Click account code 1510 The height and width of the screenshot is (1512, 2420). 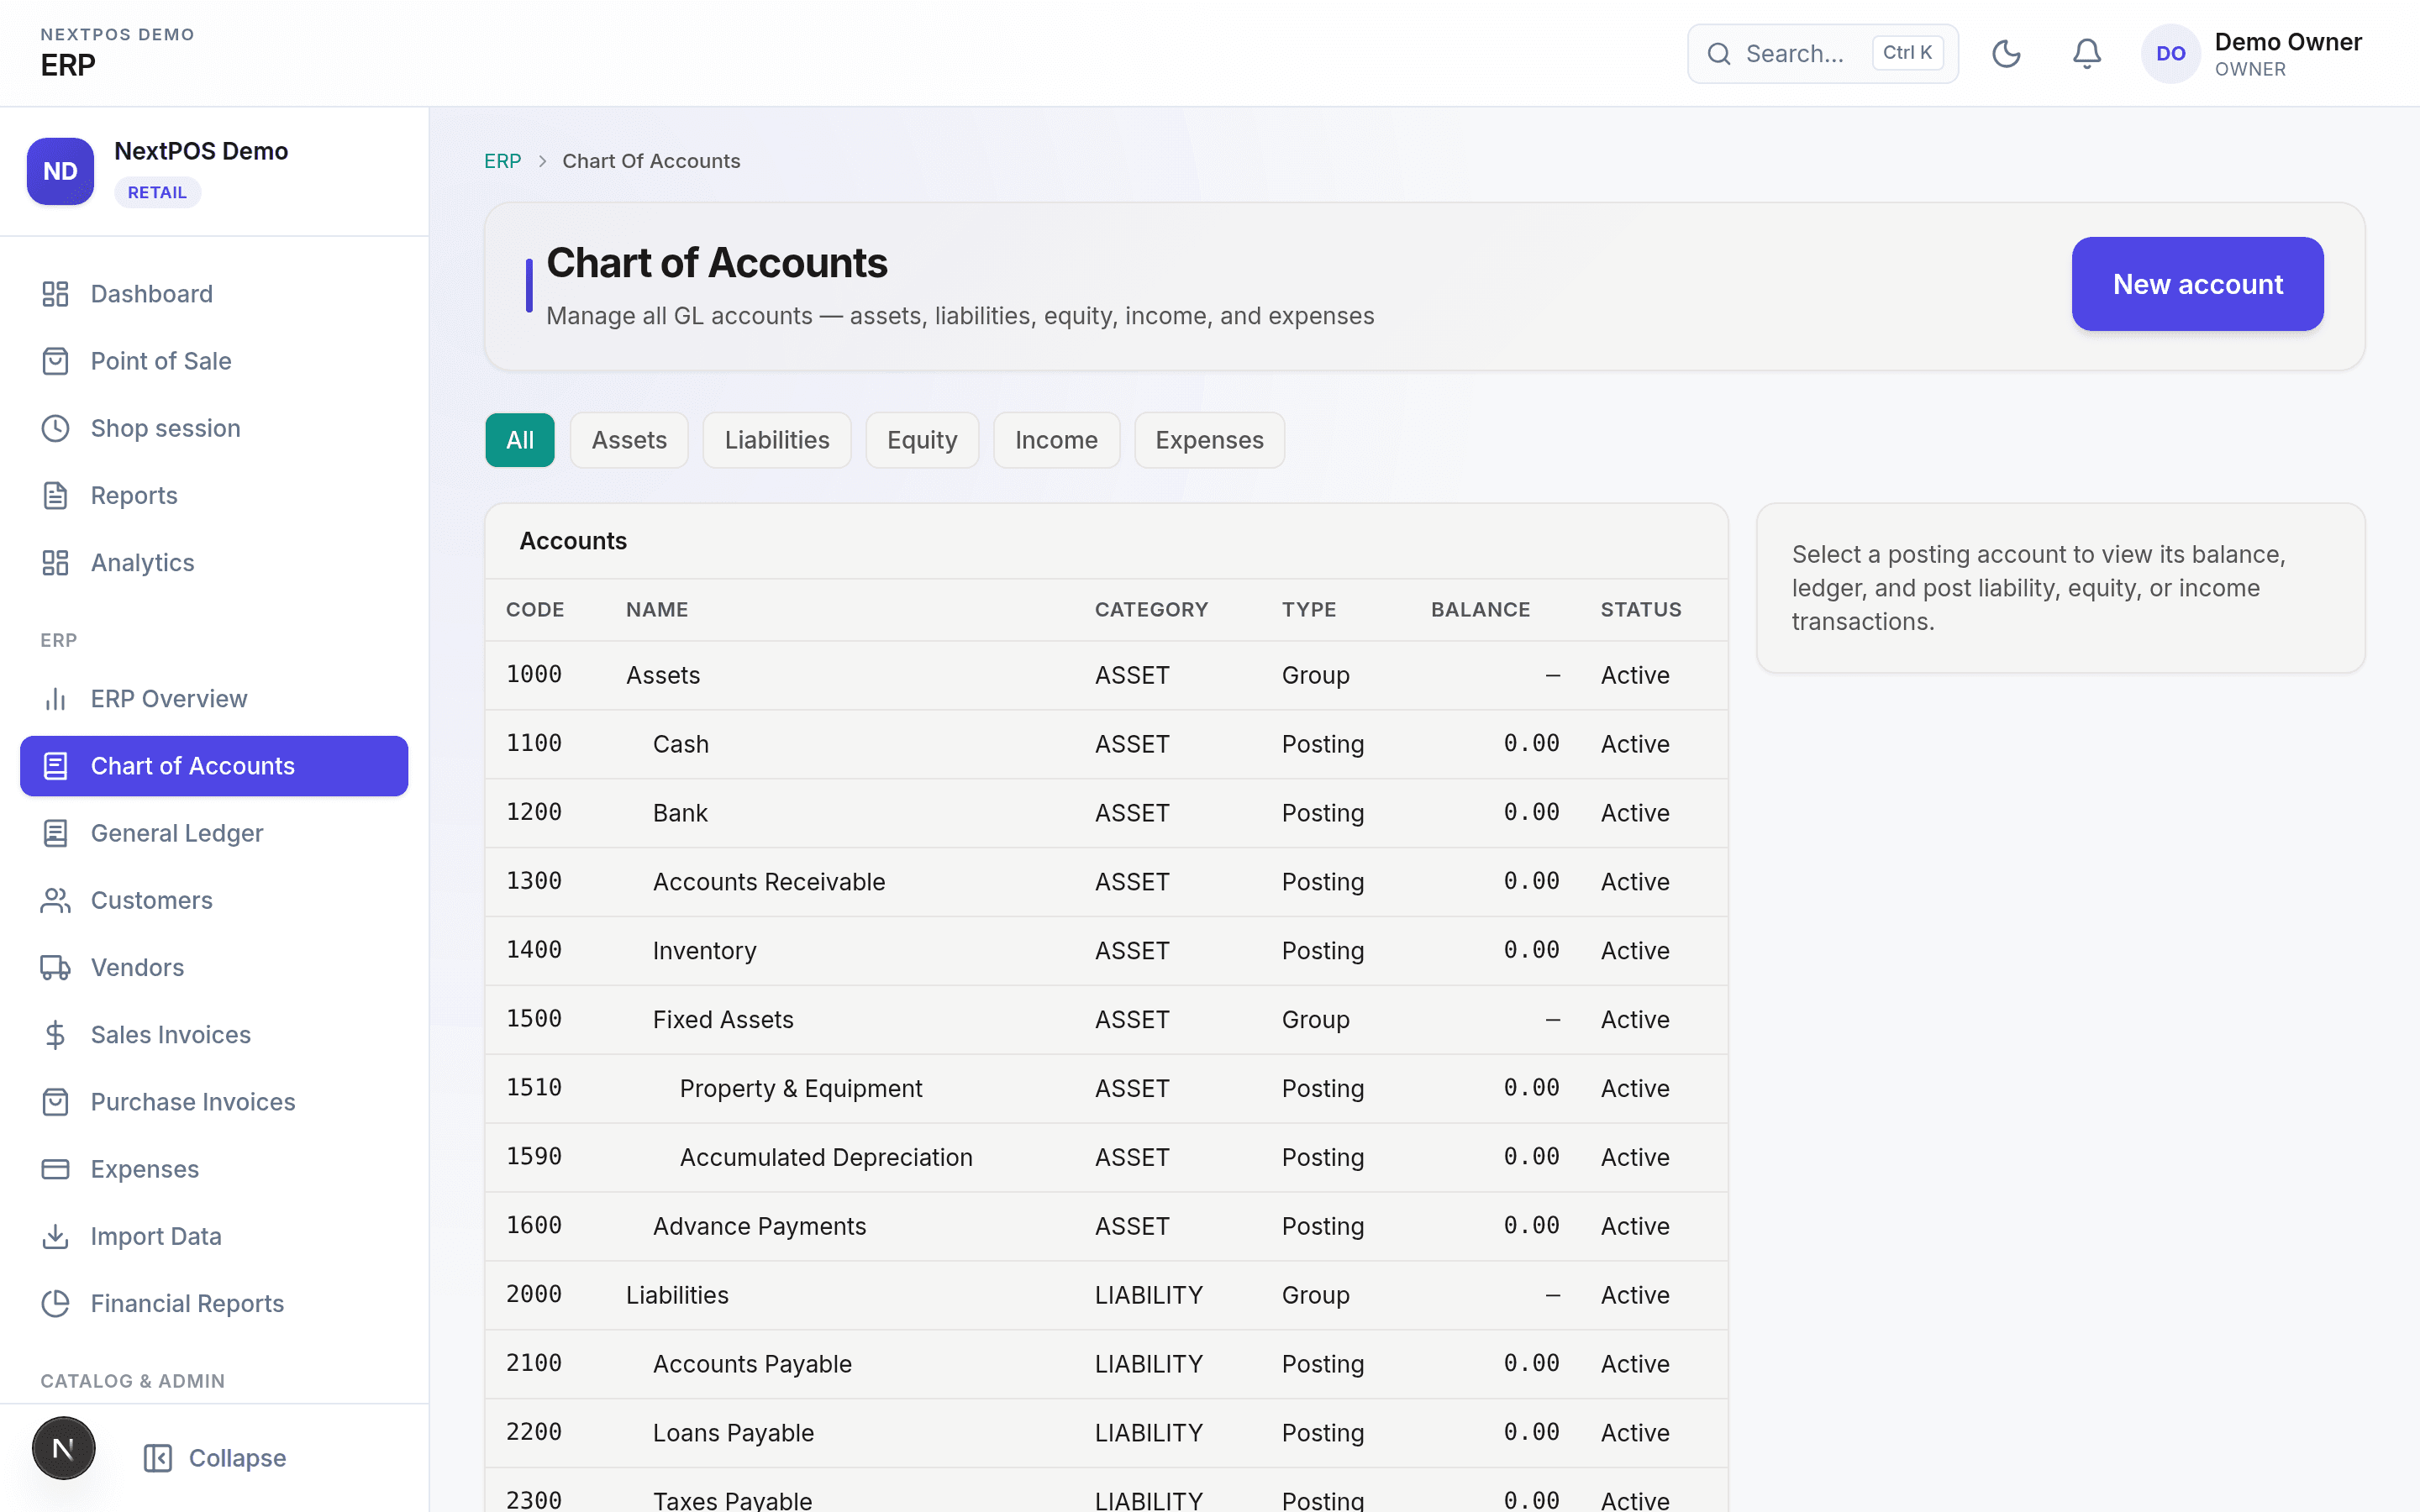(x=534, y=1088)
